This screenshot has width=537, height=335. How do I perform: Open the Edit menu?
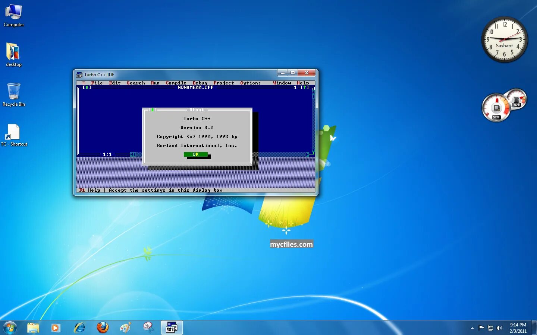115,83
